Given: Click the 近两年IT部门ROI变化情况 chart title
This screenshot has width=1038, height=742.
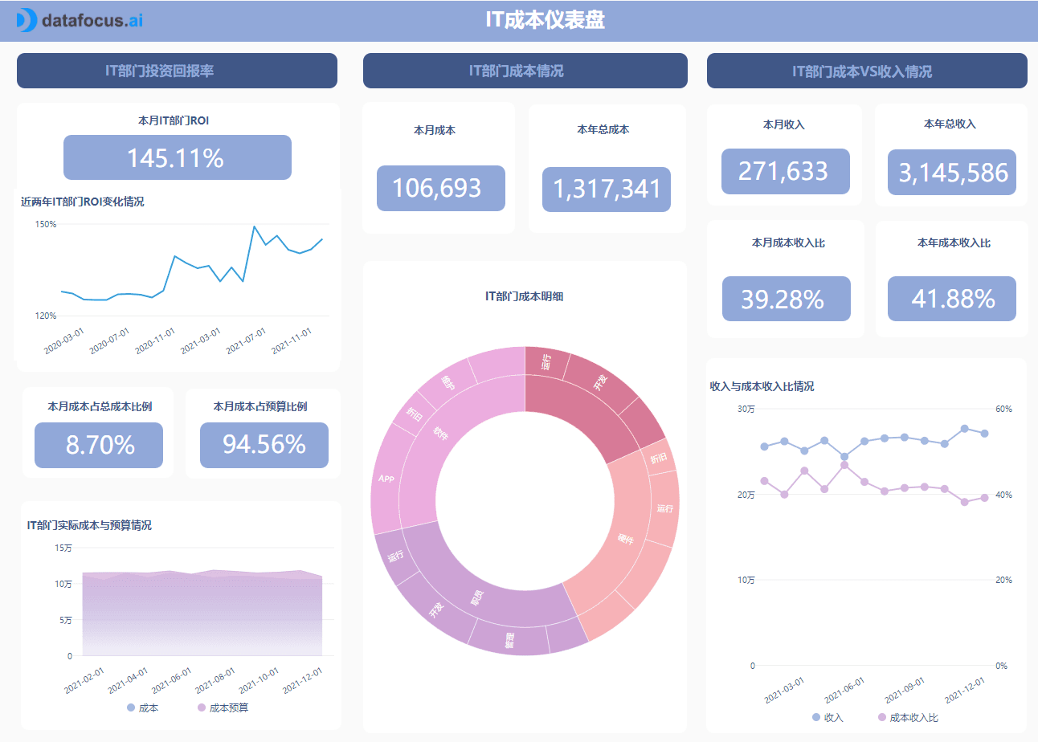Looking at the screenshot, I should [x=83, y=202].
